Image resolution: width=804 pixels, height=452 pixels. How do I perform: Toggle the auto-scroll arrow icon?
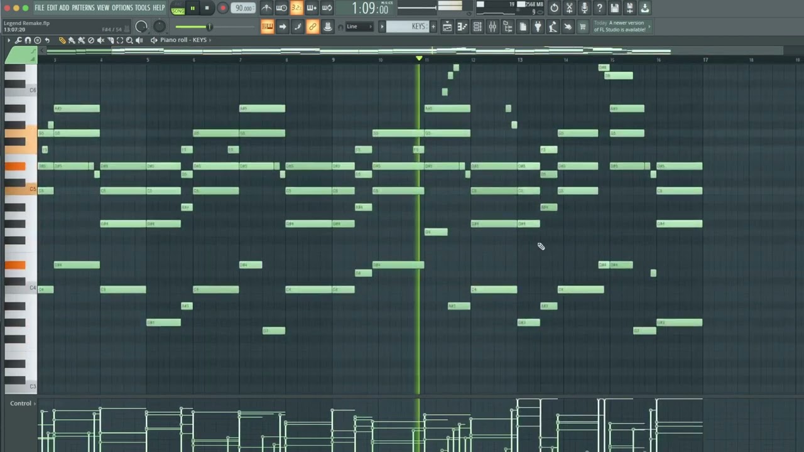click(282, 26)
